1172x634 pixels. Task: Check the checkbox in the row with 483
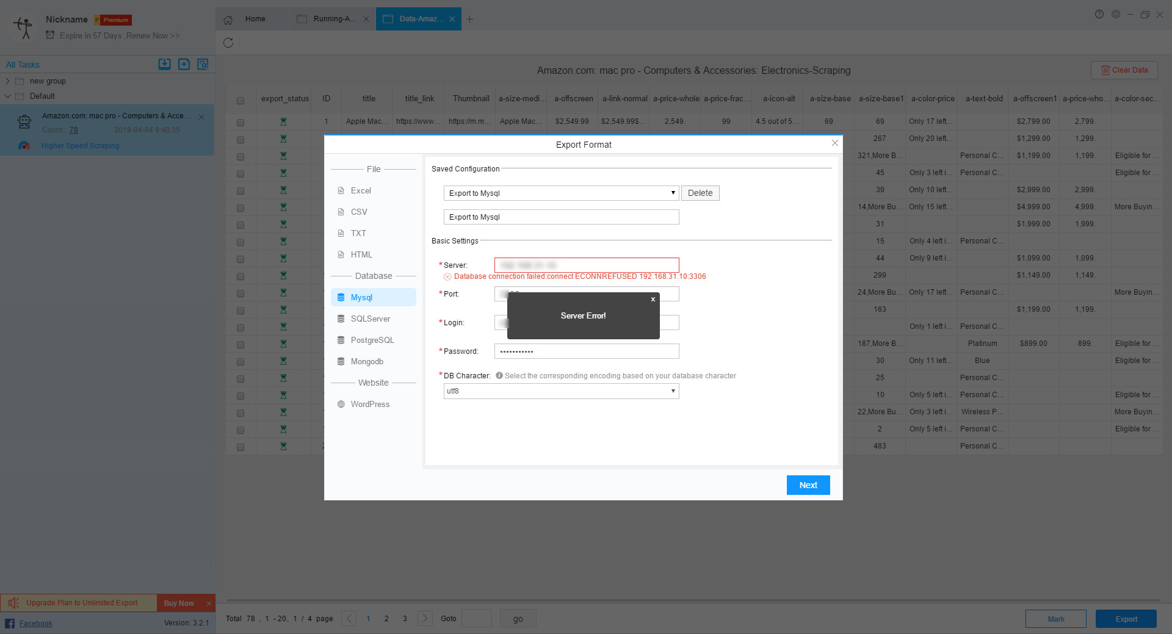tap(241, 447)
